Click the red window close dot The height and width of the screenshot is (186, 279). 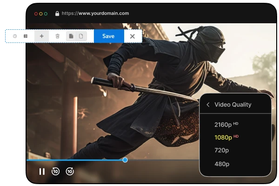pos(36,13)
